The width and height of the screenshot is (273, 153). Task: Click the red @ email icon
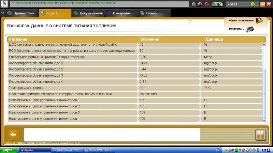click(206, 4)
